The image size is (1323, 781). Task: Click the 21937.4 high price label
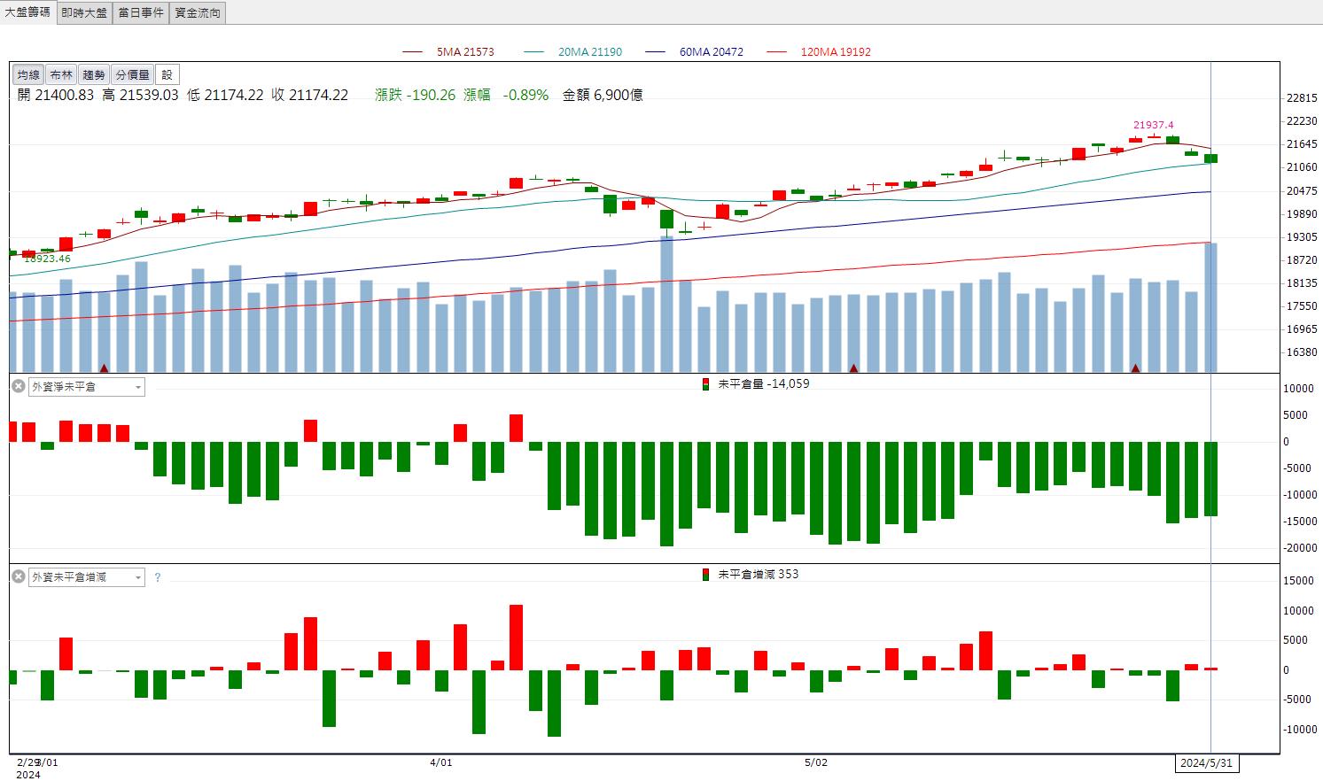(x=1153, y=125)
